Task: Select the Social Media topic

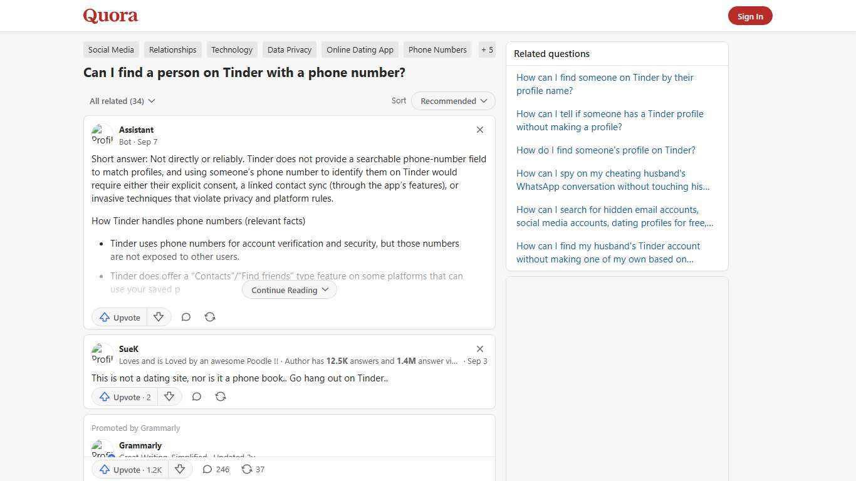Action: [x=111, y=49]
